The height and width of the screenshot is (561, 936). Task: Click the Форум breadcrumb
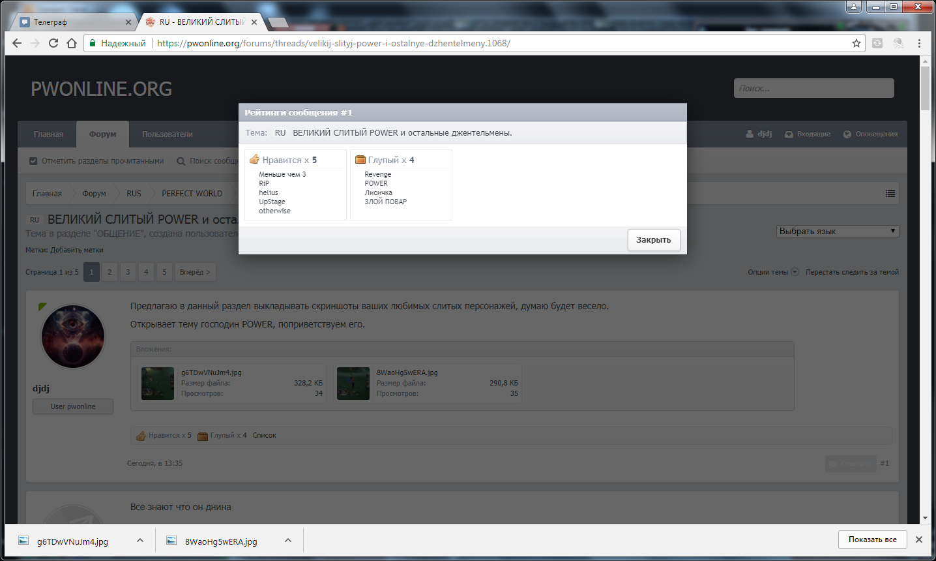[x=94, y=194]
